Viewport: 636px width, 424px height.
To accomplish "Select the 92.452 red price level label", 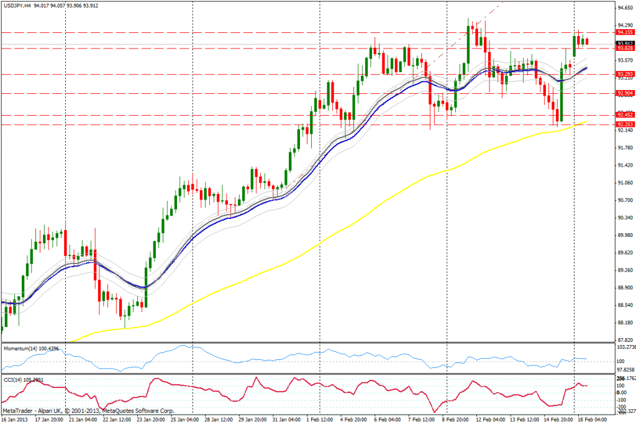I will tap(624, 115).
